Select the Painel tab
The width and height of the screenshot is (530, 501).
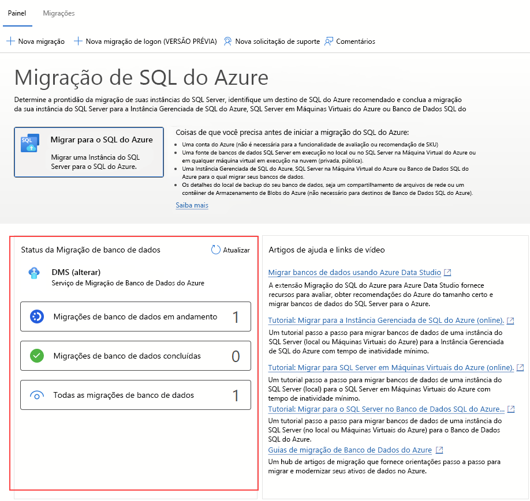coord(17,13)
